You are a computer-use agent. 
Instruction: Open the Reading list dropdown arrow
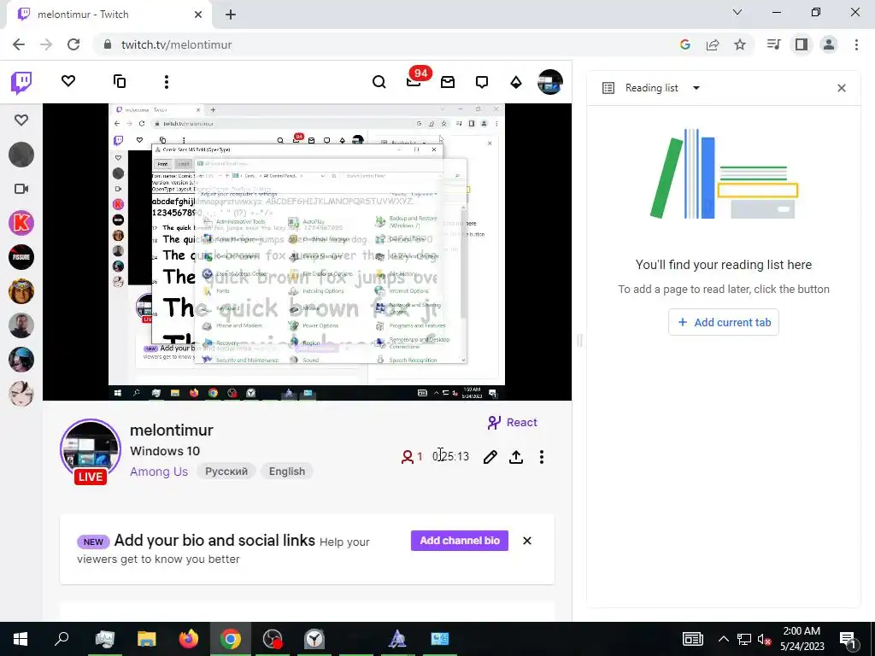point(696,88)
